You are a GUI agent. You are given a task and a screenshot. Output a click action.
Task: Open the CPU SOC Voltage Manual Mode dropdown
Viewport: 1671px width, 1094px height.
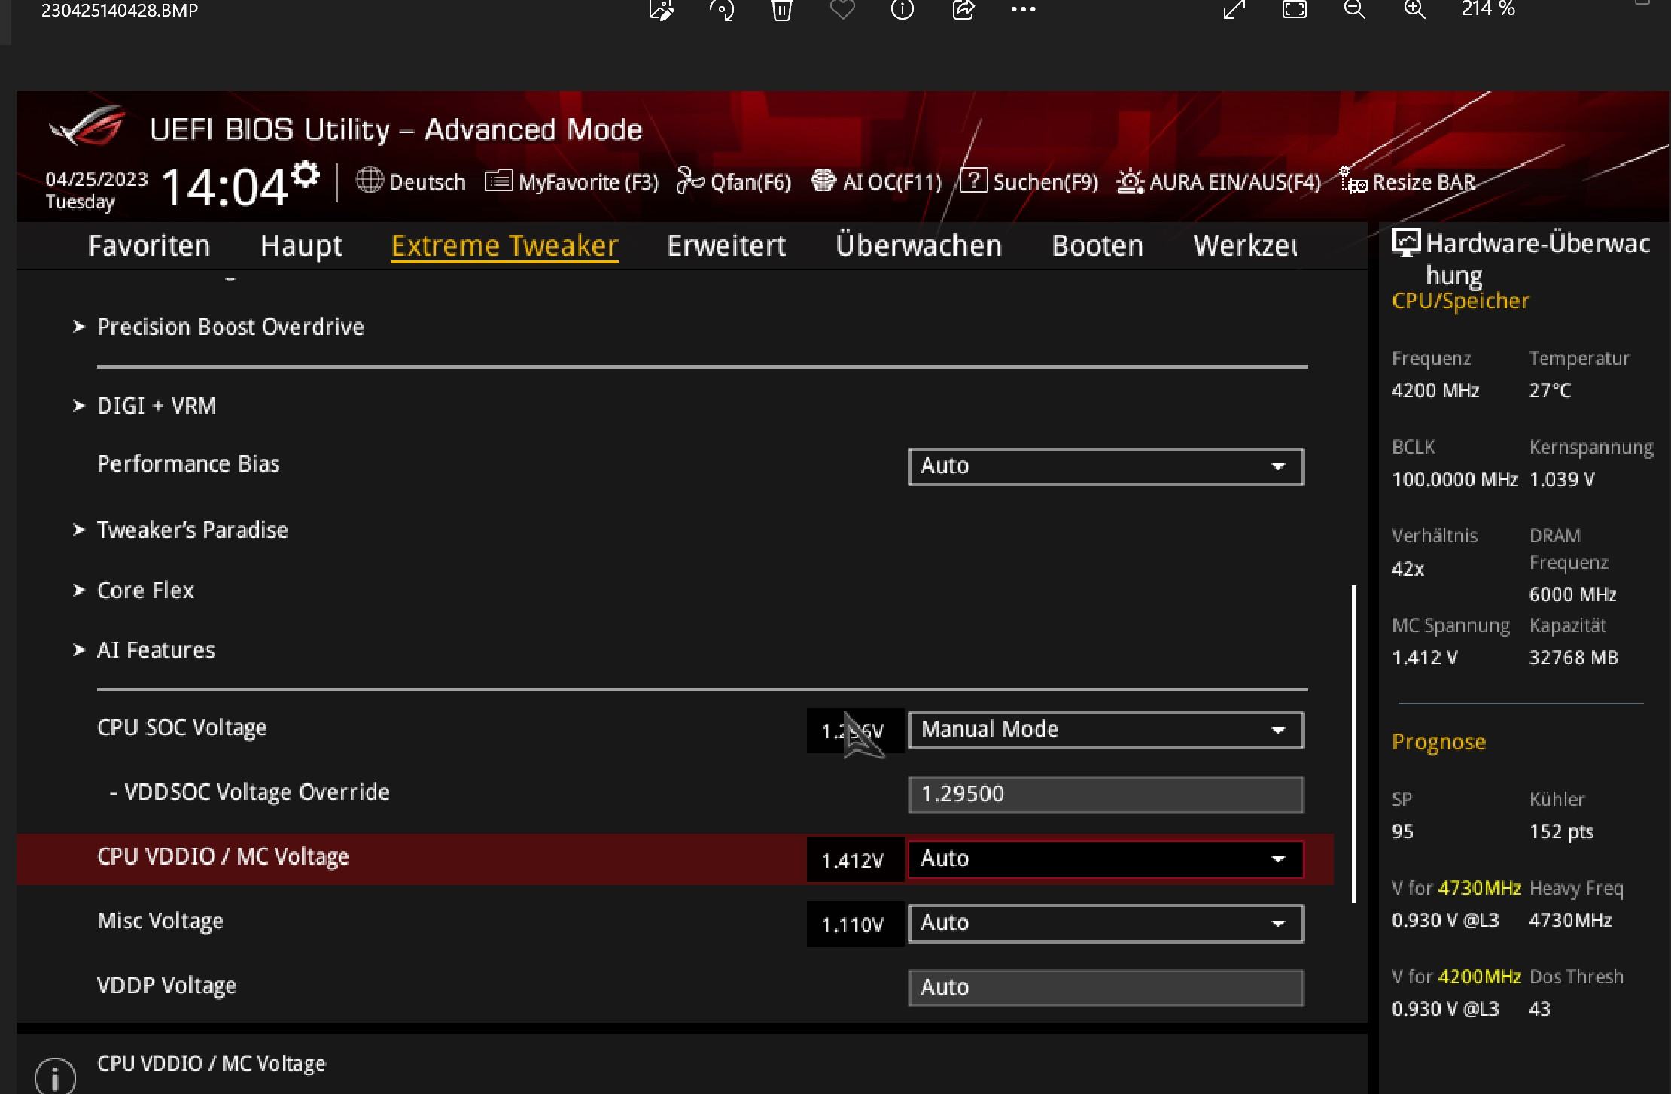tap(1105, 730)
